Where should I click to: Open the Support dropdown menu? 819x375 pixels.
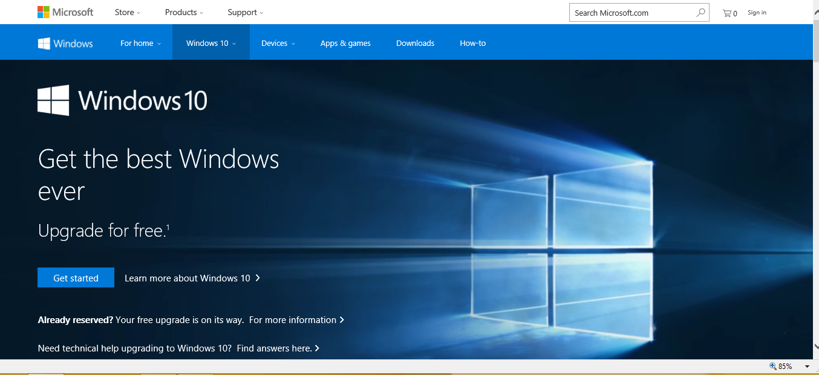point(245,12)
